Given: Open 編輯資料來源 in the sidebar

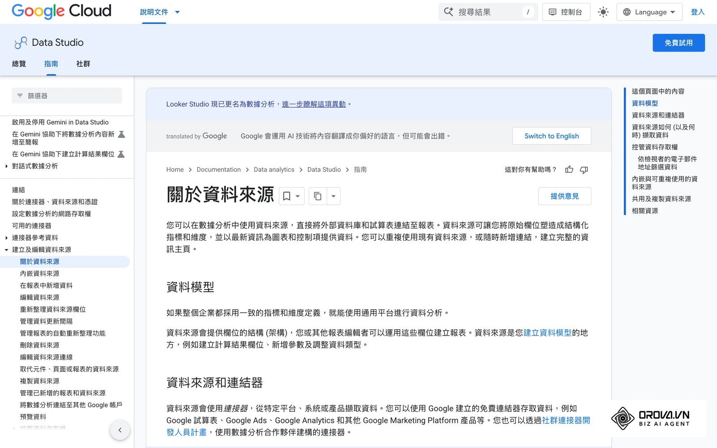Looking at the screenshot, I should pos(39,297).
